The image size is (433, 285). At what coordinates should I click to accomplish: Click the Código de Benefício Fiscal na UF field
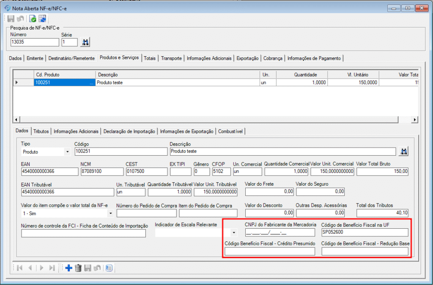[x=364, y=232]
